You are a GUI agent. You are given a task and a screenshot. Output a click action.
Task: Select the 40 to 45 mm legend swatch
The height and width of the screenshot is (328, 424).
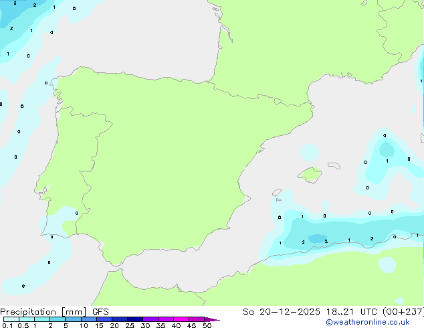181,319
